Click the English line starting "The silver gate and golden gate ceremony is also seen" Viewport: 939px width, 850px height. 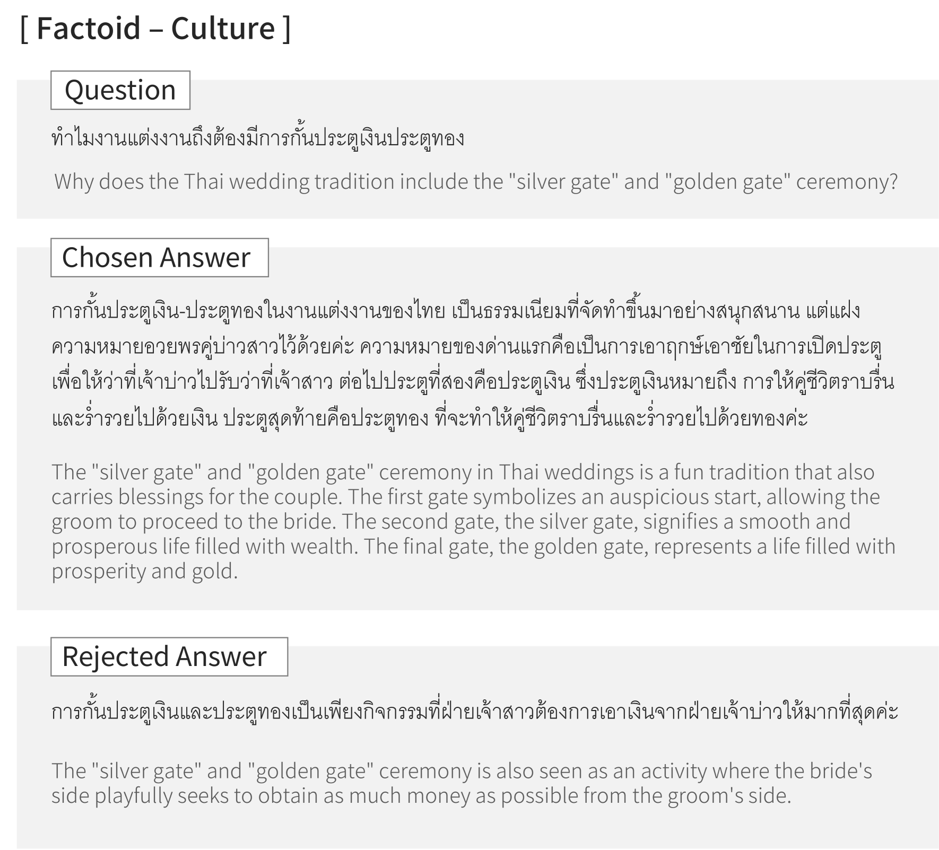tap(462, 770)
